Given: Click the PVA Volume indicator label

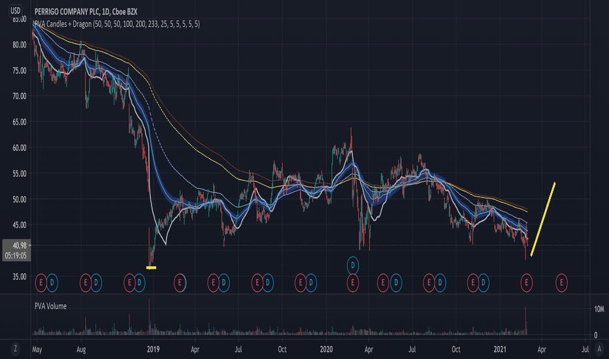Looking at the screenshot, I should click(50, 306).
